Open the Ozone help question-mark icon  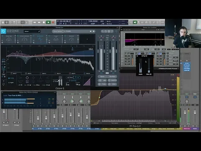coord(112,31)
